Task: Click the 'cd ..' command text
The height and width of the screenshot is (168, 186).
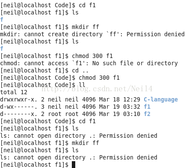Action: (80, 70)
